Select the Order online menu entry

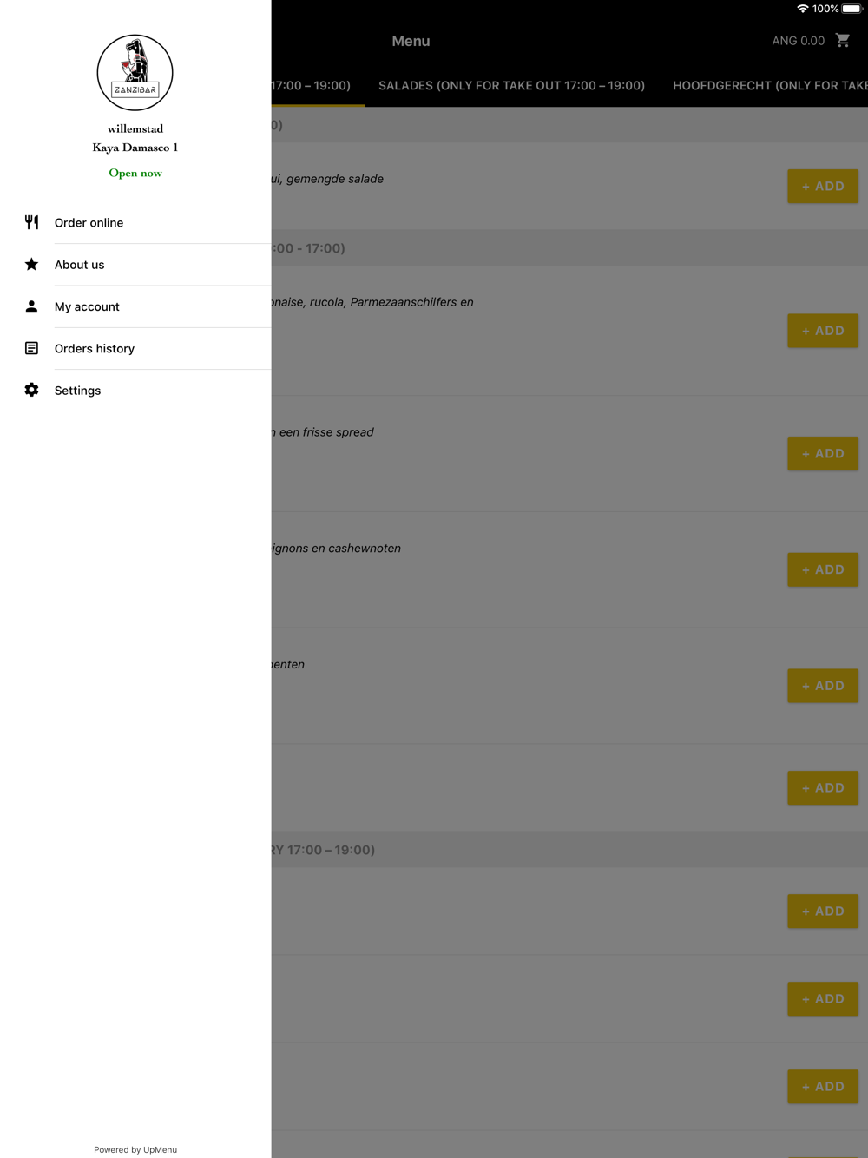point(135,223)
